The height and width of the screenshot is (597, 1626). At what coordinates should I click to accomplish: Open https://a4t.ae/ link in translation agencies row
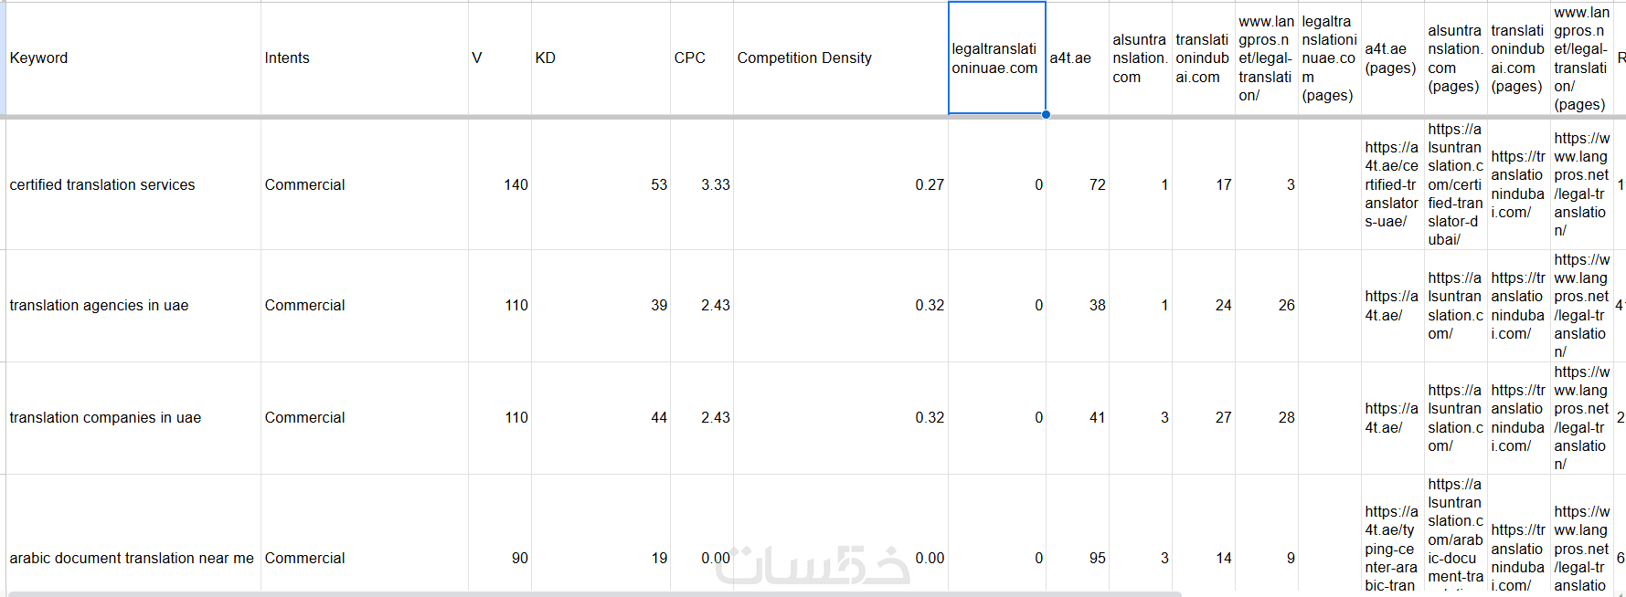point(1392,306)
